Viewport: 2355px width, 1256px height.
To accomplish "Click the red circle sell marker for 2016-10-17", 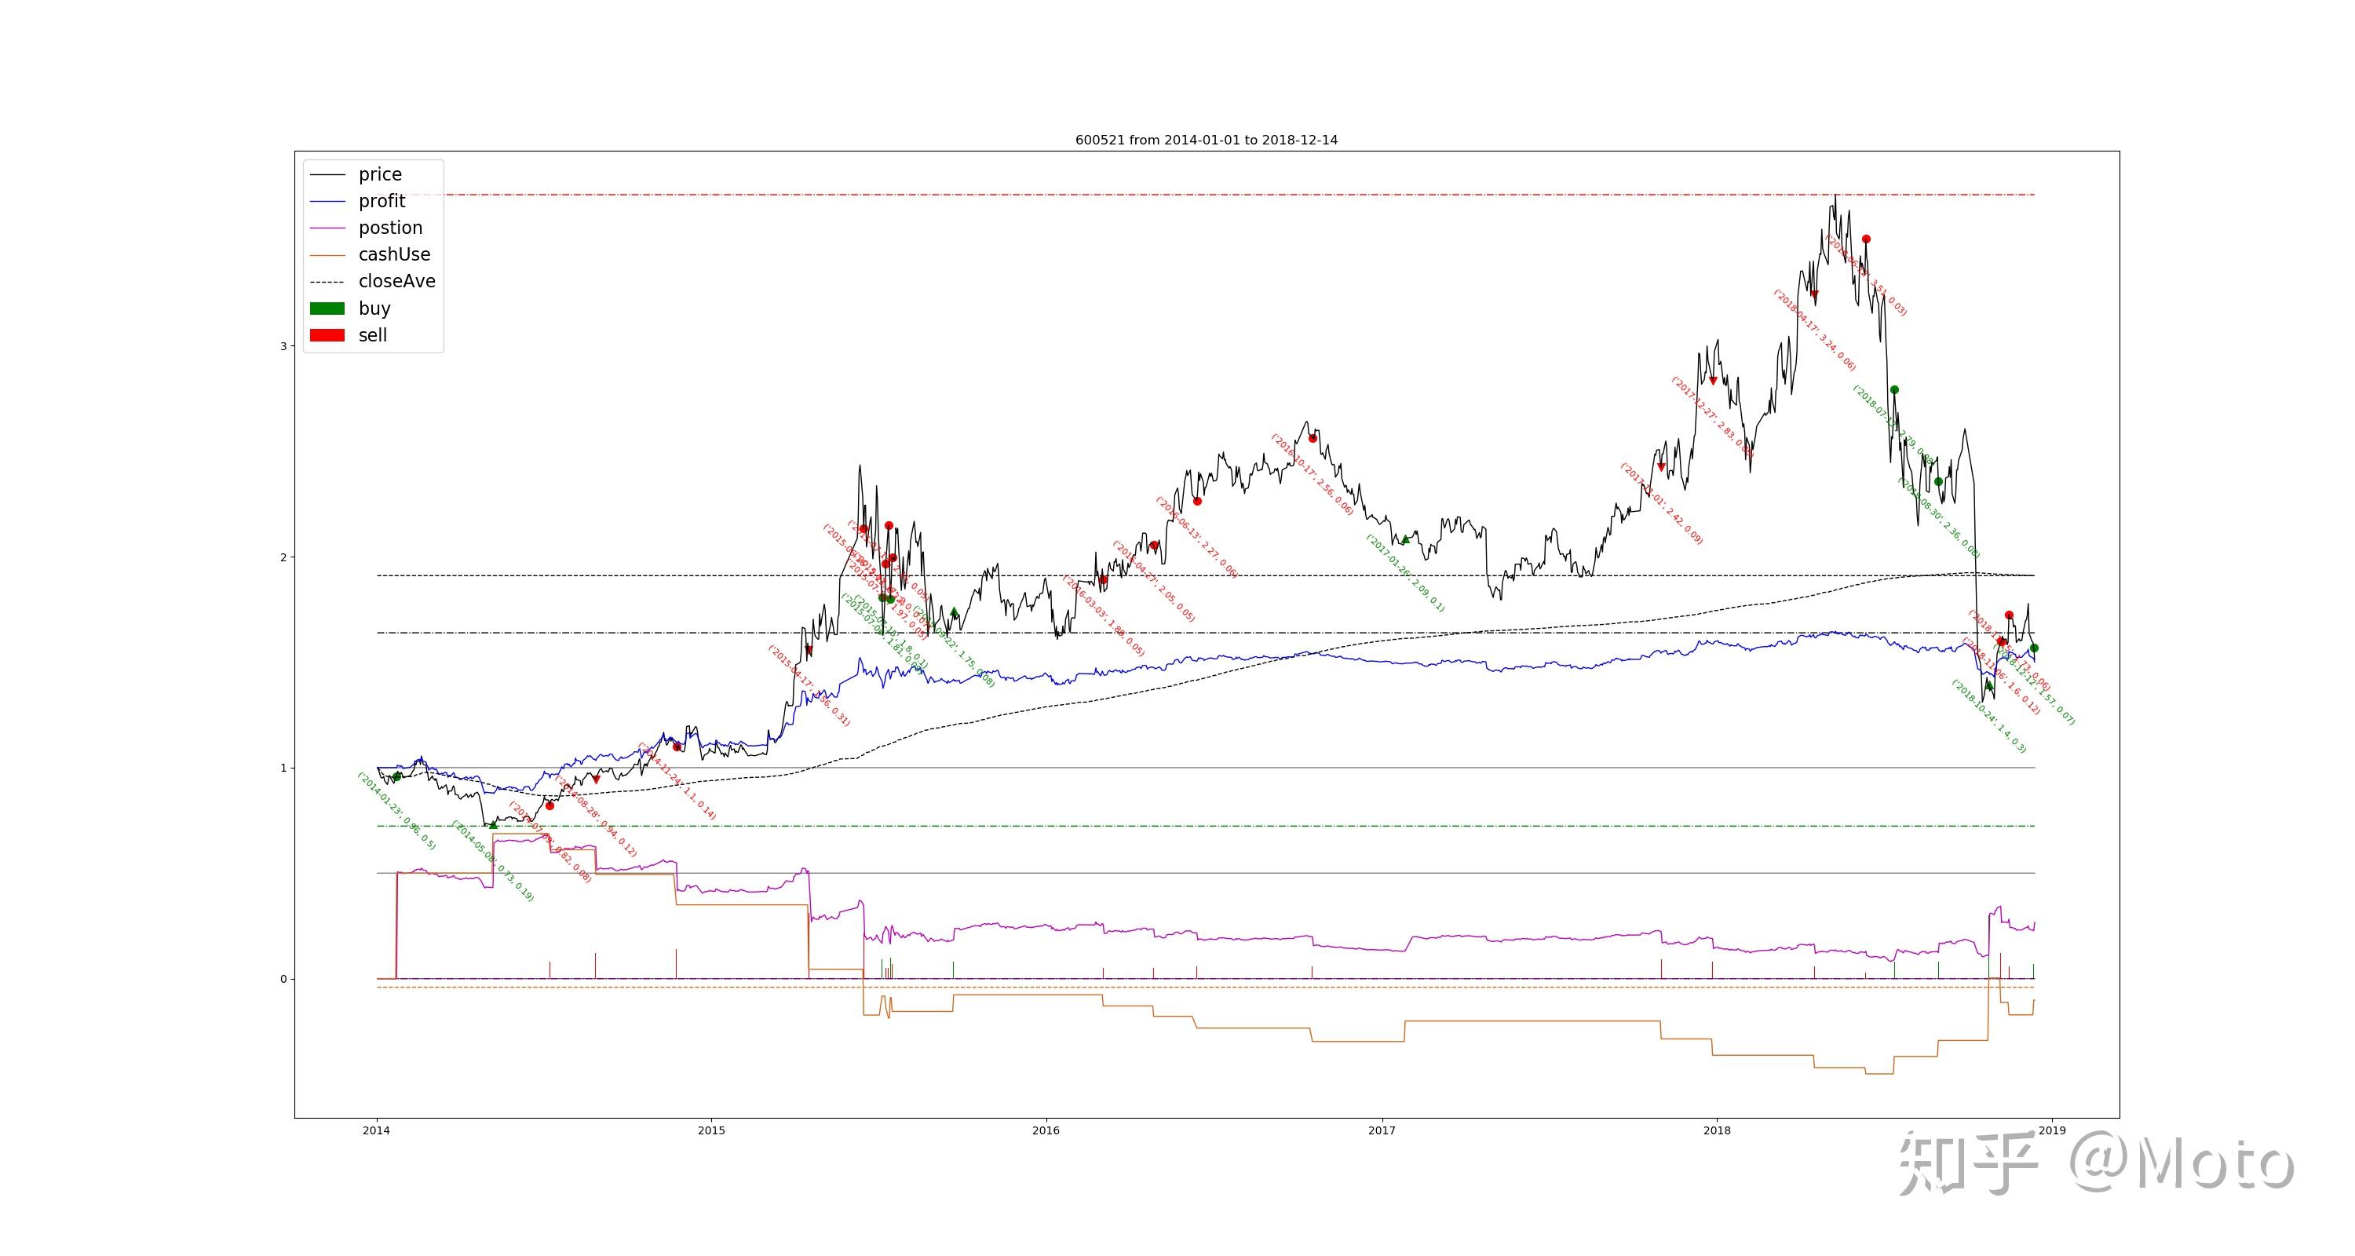I will tap(1313, 439).
